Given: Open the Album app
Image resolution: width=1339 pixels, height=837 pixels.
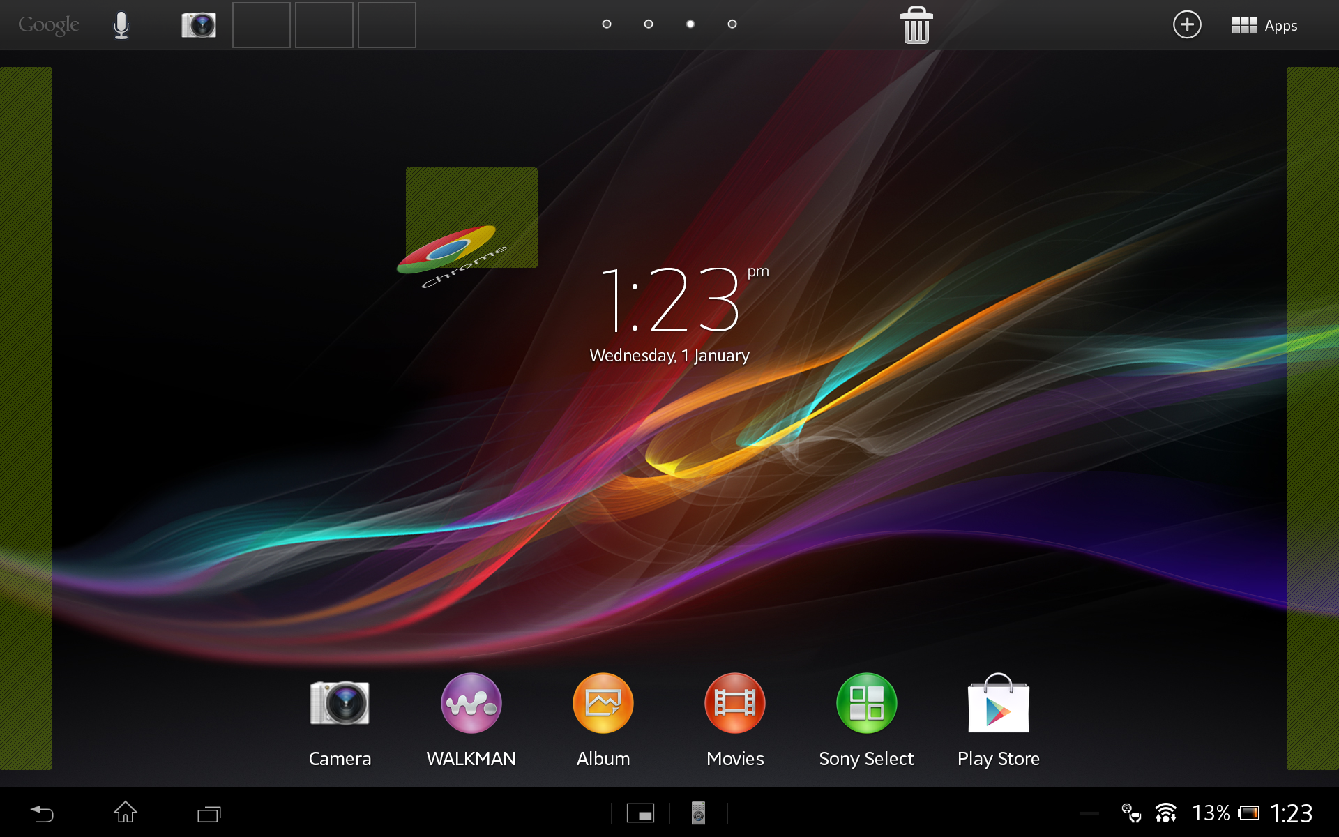Looking at the screenshot, I should pyautogui.click(x=603, y=721).
